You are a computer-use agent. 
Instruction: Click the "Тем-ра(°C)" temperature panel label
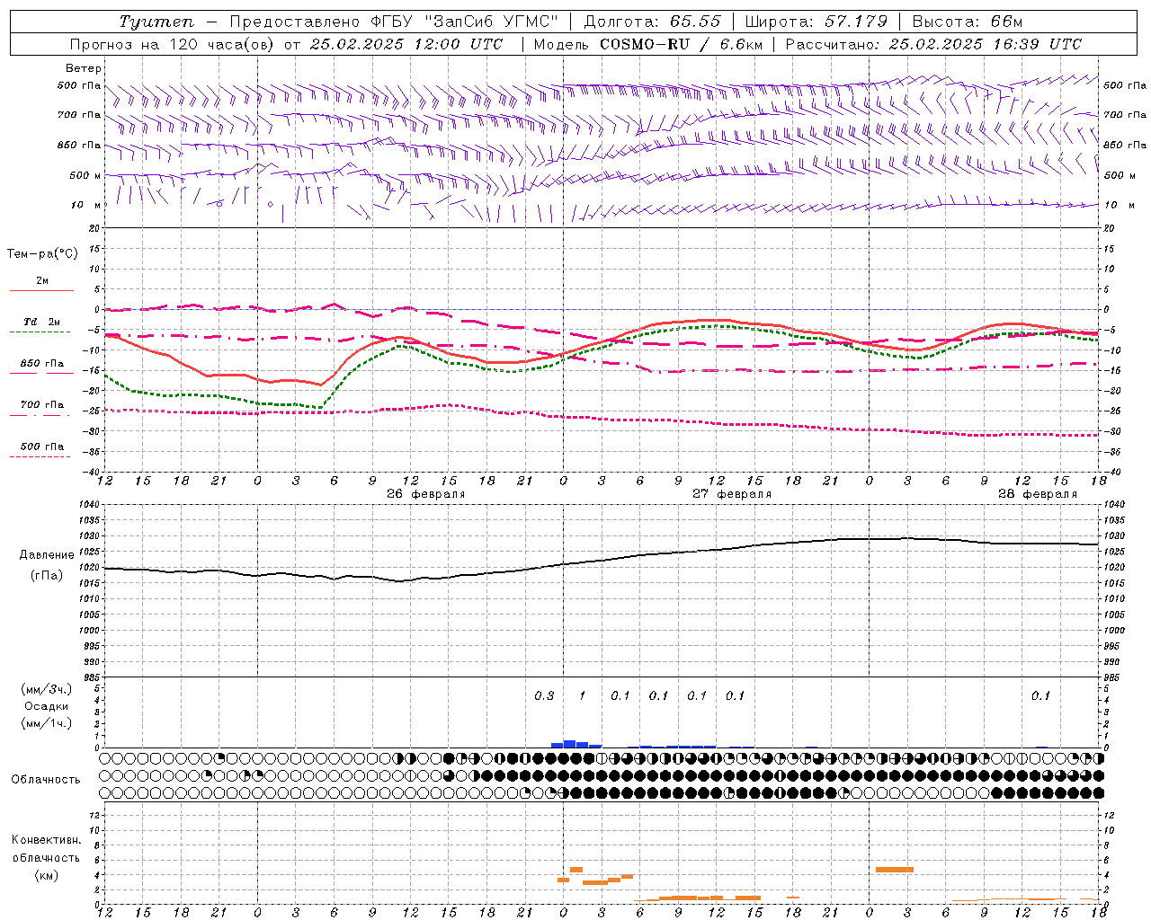pyautogui.click(x=42, y=254)
